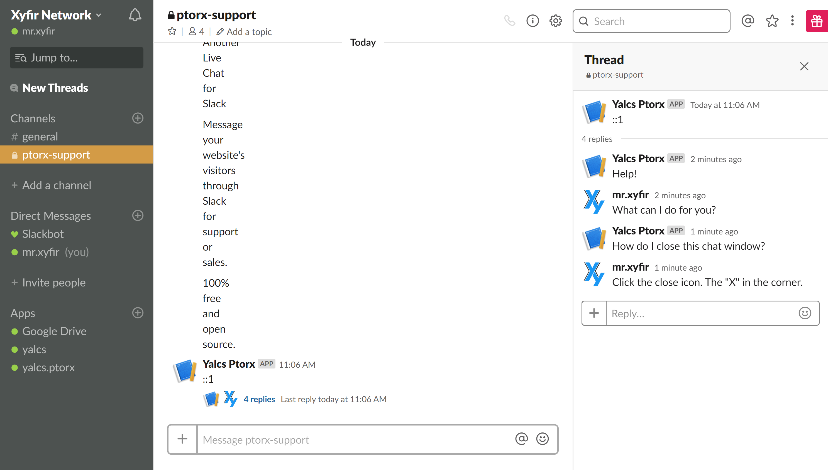Click the @ mention icon in message box
The height and width of the screenshot is (470, 828).
[521, 439]
